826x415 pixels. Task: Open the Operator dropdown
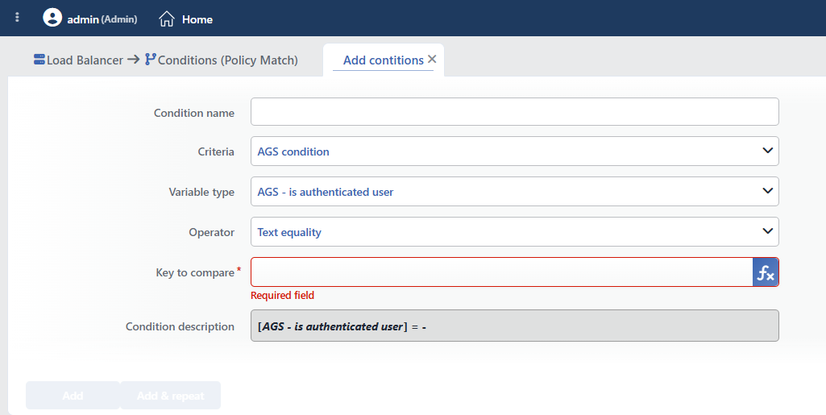coord(515,232)
